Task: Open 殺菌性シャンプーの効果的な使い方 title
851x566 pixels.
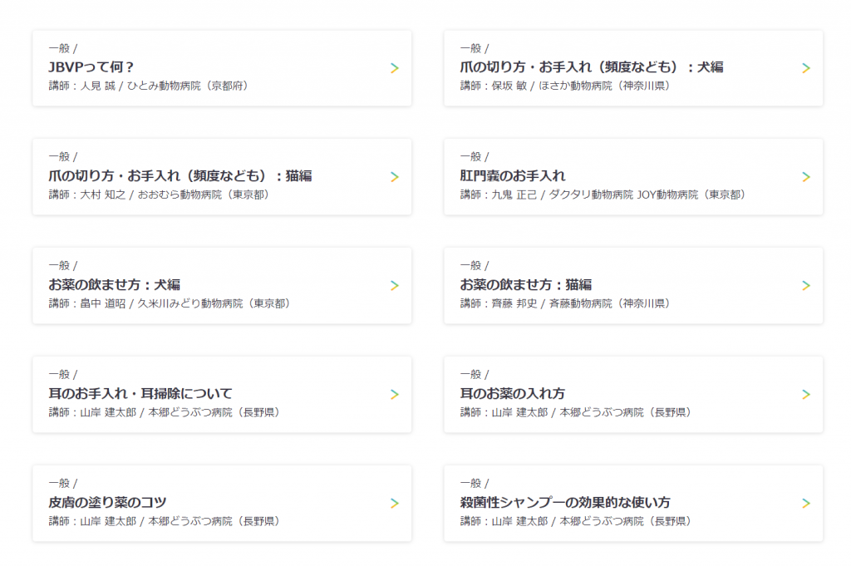Action: 566,503
